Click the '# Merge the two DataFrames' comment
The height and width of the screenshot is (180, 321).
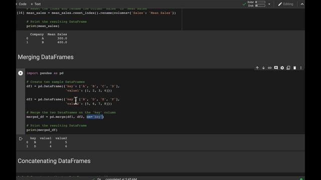(x=71, y=112)
